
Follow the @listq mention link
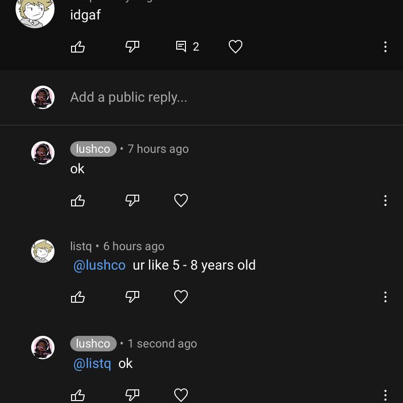click(92, 364)
